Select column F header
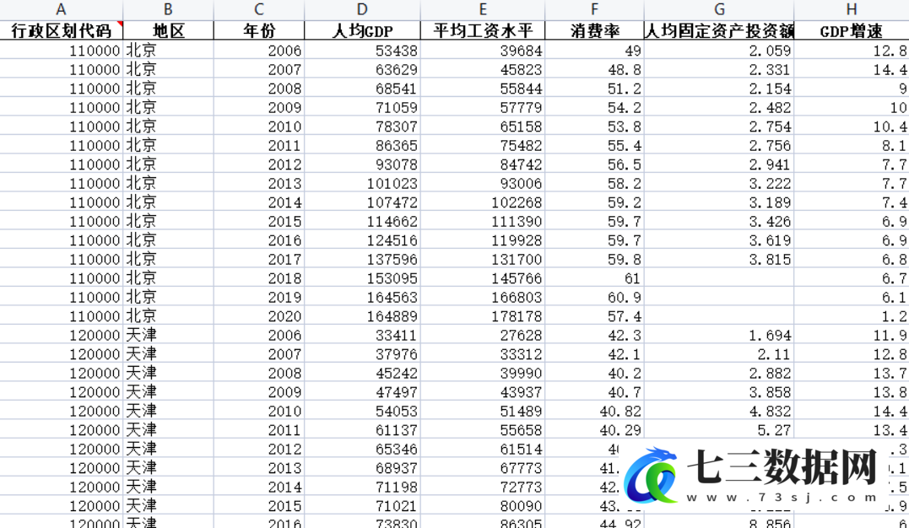Viewport: 909px width, 528px height. (x=595, y=9)
